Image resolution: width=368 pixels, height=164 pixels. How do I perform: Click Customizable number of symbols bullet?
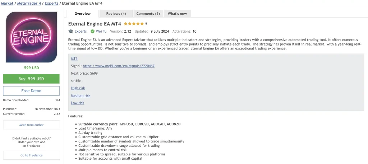click(x=131, y=141)
